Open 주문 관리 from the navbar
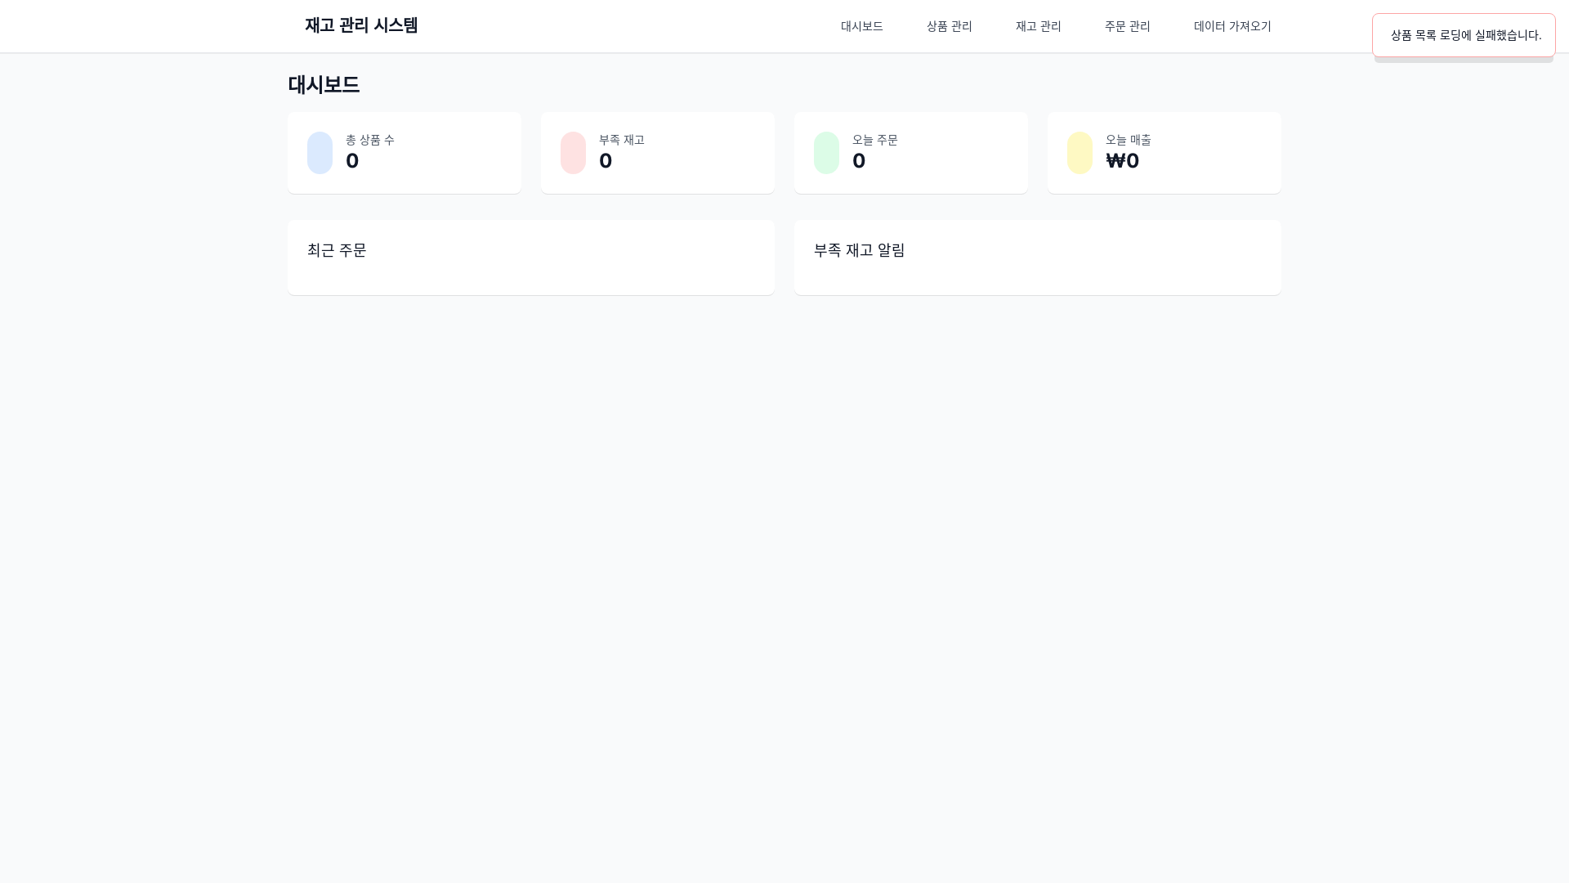1569x883 pixels. (1127, 26)
